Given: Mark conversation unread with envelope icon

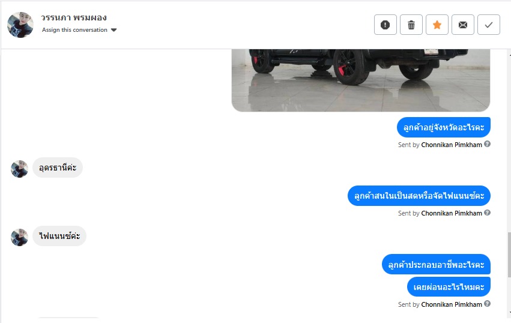Looking at the screenshot, I should 463,25.
